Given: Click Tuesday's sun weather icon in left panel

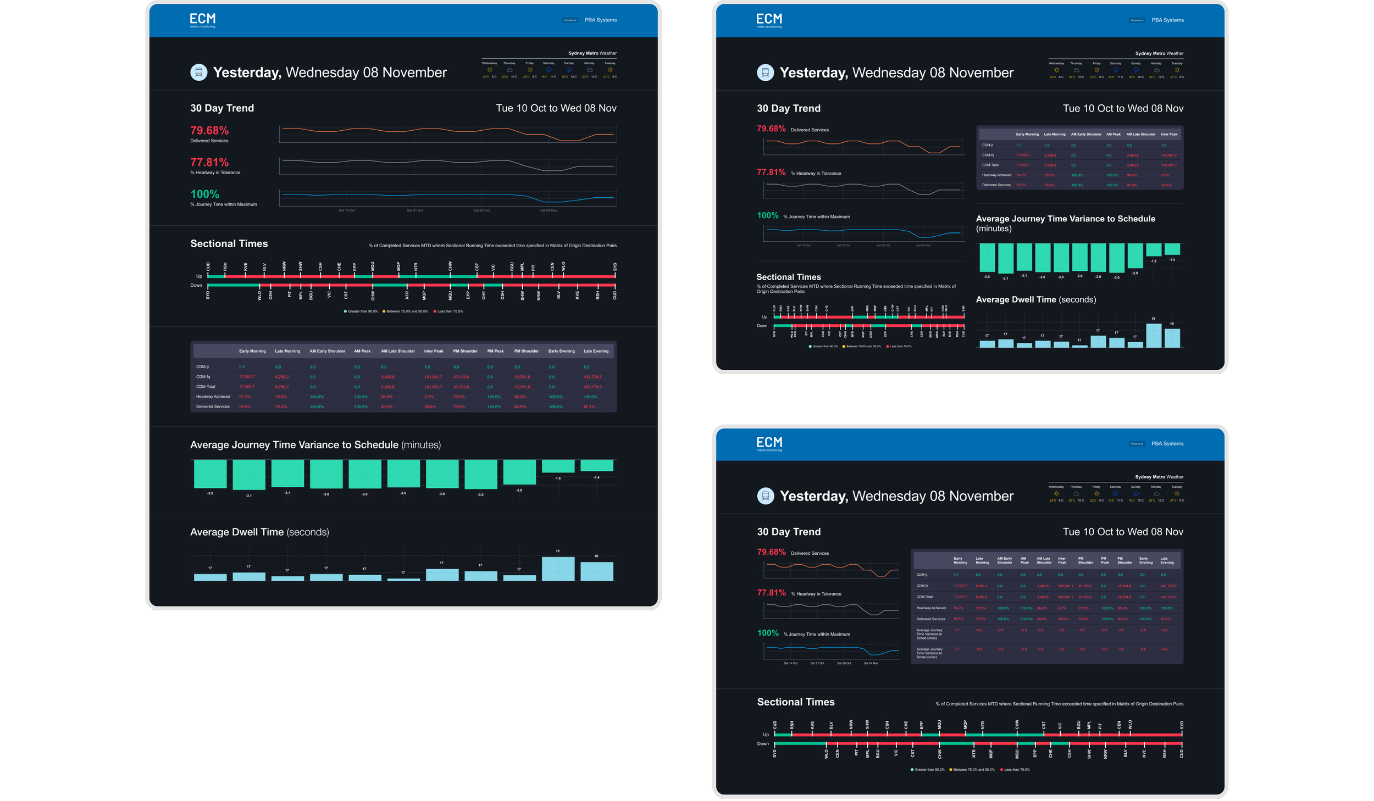Looking at the screenshot, I should (x=610, y=70).
